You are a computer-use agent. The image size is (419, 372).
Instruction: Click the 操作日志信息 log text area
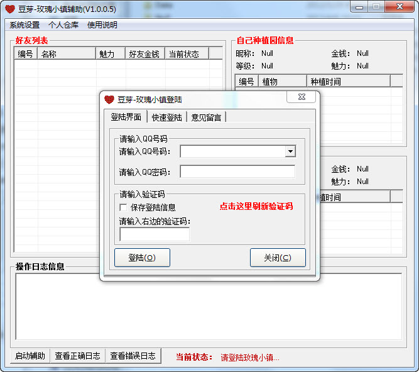click(x=209, y=307)
